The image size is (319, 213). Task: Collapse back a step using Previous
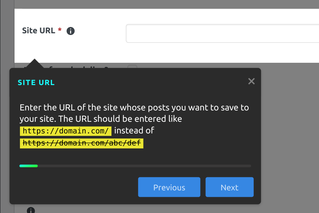(169, 187)
